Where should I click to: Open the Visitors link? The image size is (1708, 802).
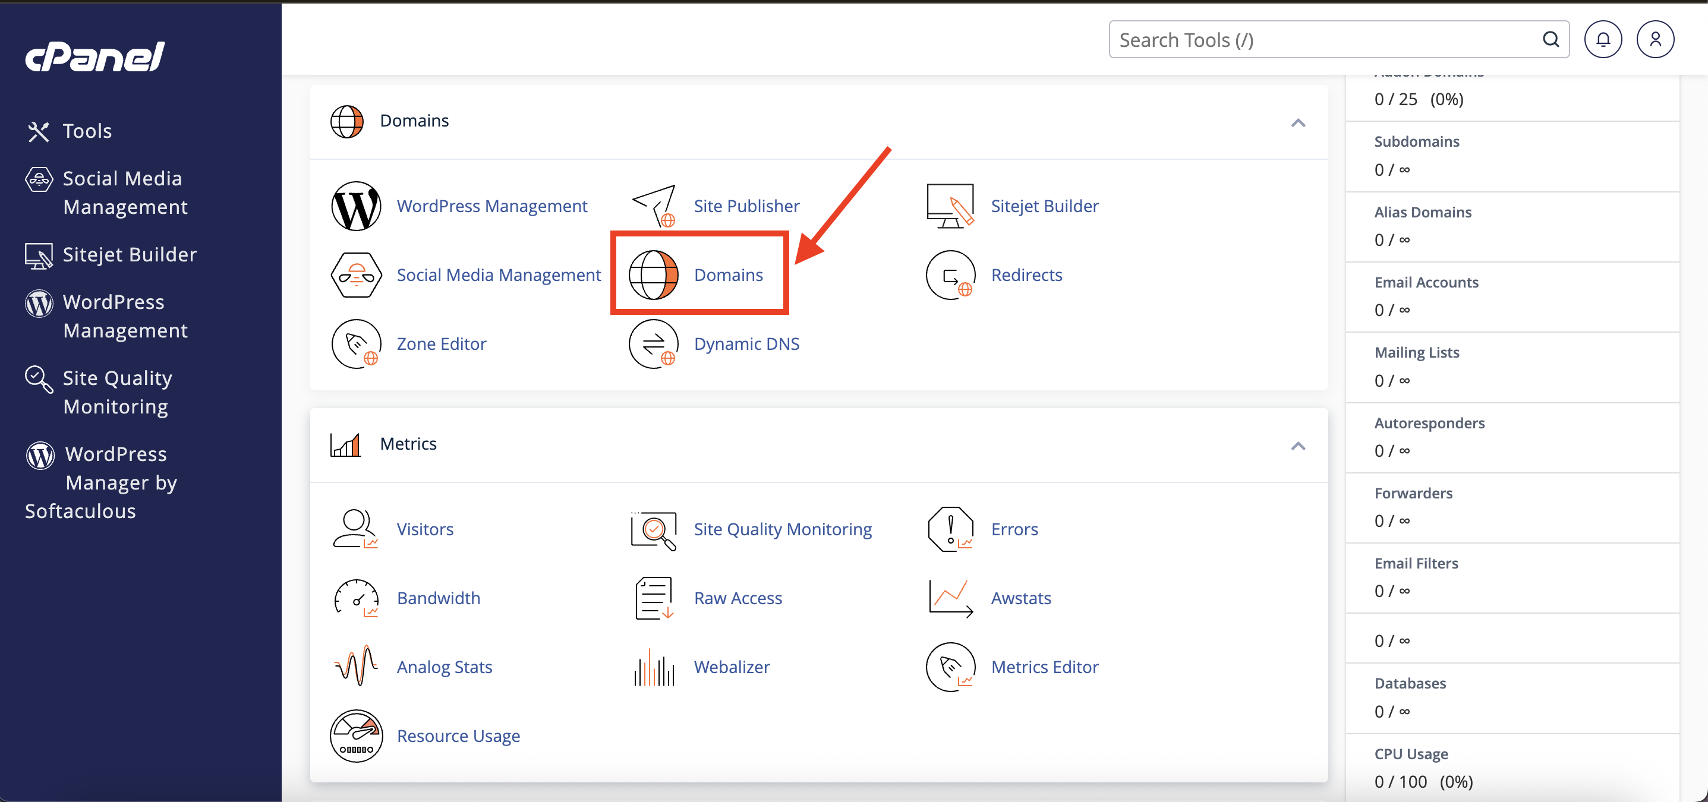[424, 529]
